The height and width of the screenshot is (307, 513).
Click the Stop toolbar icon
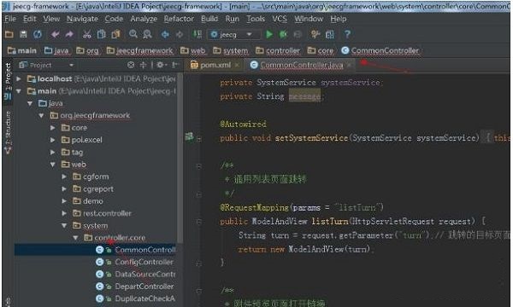pyautogui.click(x=298, y=34)
